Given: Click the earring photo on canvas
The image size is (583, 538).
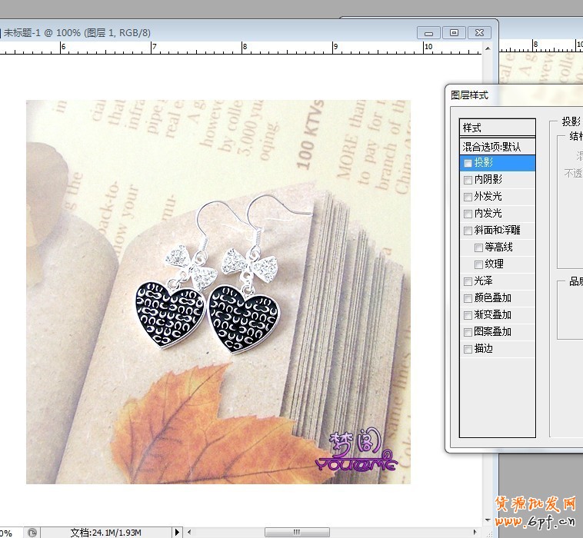Looking at the screenshot, I should click(218, 291).
